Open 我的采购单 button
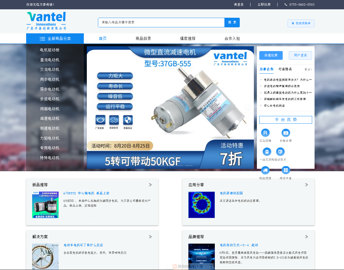This screenshot has width=344, height=270. 301,23
